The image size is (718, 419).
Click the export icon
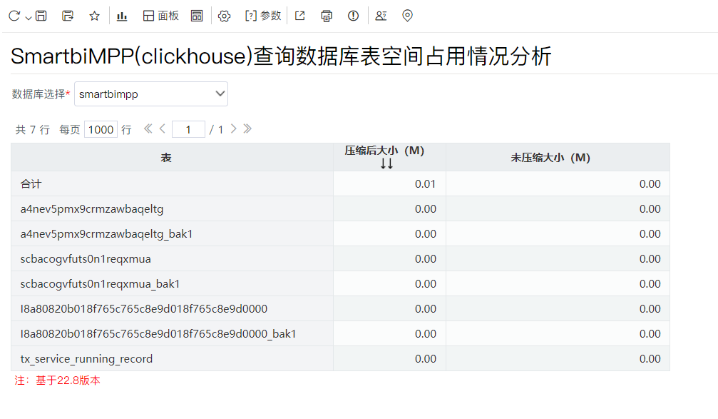(x=300, y=16)
